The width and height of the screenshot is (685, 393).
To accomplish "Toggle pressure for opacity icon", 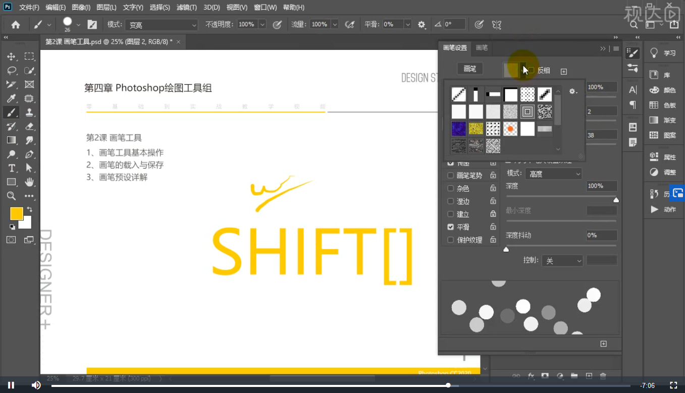I will [x=277, y=24].
